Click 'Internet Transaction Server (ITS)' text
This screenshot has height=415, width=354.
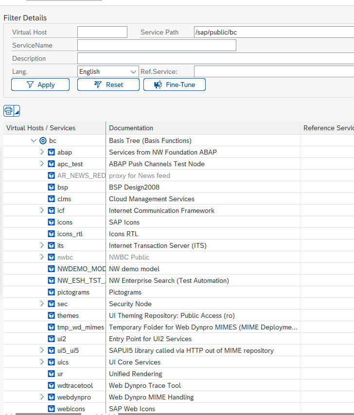(x=158, y=245)
